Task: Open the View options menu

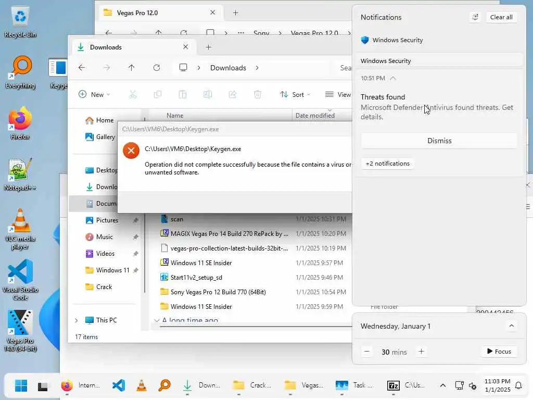Action: click(x=338, y=94)
